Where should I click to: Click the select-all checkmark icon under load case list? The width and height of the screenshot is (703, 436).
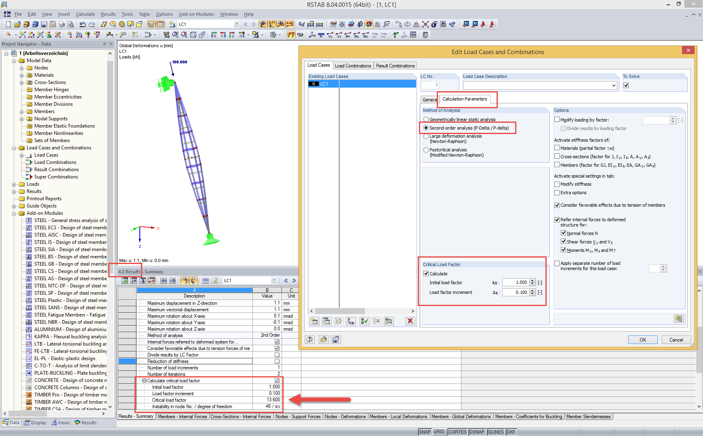pos(364,321)
